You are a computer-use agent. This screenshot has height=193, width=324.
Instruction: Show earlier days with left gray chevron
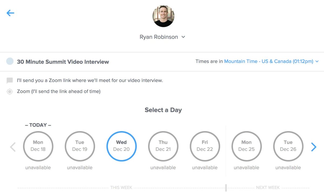point(13,147)
